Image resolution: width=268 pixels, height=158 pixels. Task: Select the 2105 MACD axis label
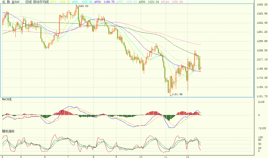(261, 102)
